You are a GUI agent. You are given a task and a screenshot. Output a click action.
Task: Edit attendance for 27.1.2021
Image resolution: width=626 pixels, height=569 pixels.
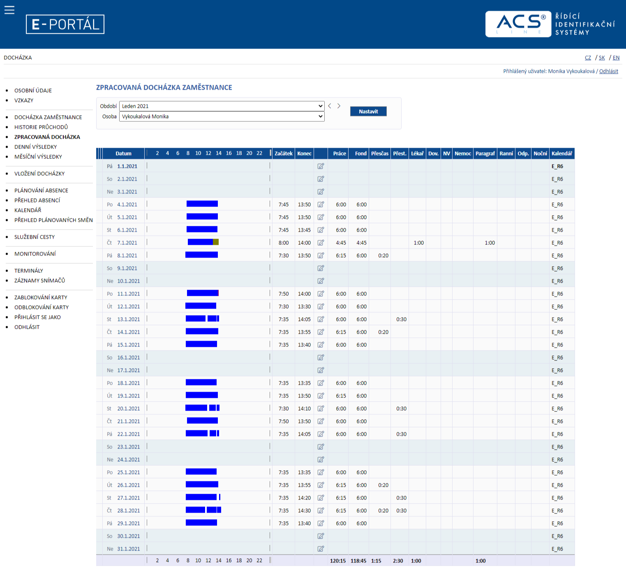tap(321, 498)
